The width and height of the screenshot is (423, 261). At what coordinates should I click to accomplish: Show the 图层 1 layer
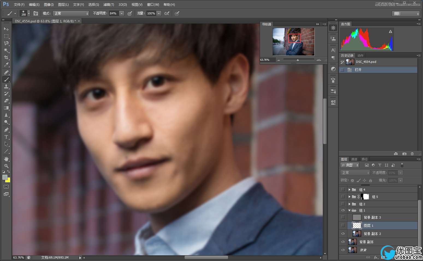coord(343,225)
